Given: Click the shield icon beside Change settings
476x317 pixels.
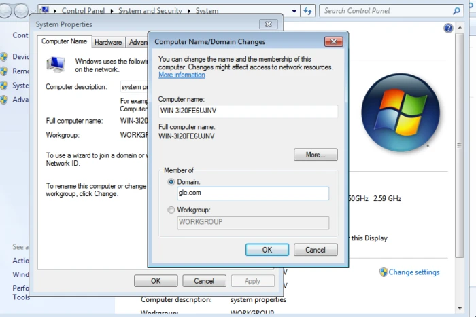Looking at the screenshot, I should coord(384,272).
